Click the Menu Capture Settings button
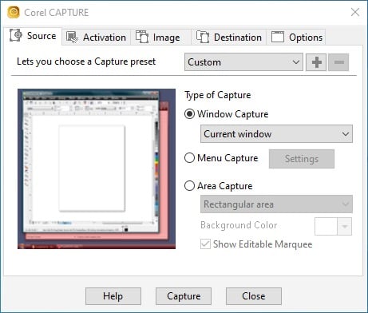The image size is (368, 313). (x=302, y=159)
